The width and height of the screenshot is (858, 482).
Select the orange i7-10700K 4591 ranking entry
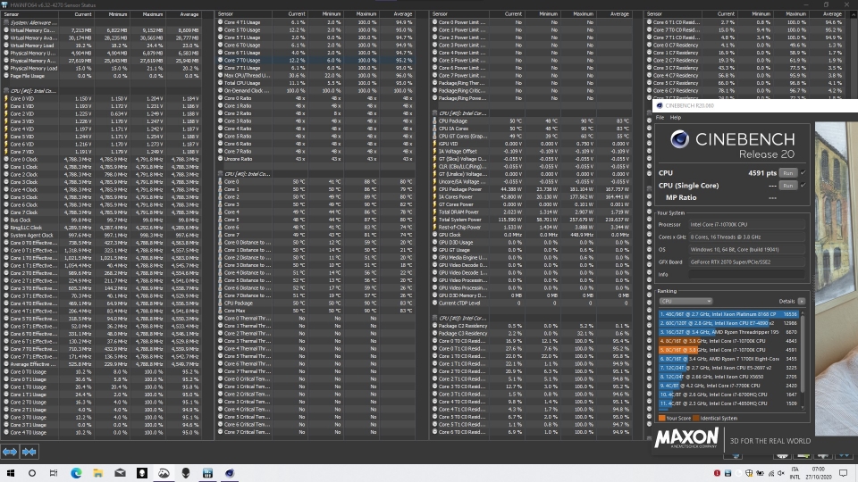click(728, 350)
